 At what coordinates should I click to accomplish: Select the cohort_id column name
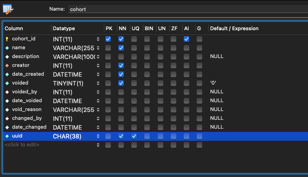coord(24,39)
